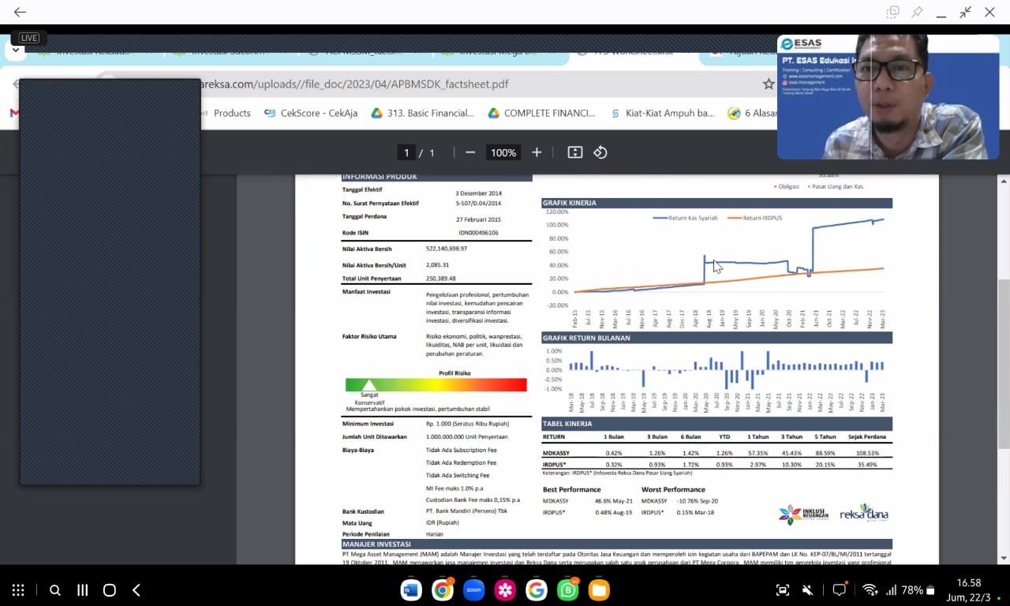Click the Best Performance label
Viewport: 1010px width, 606px height.
pos(572,489)
